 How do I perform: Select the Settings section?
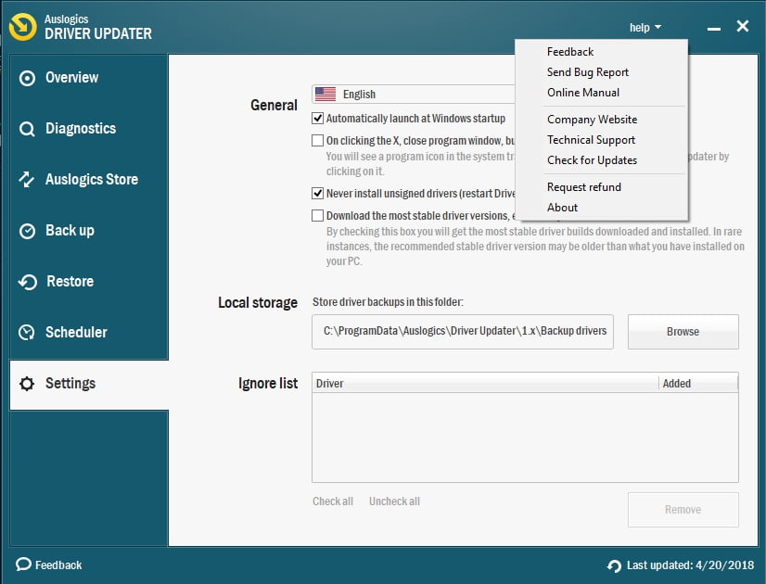[89, 384]
